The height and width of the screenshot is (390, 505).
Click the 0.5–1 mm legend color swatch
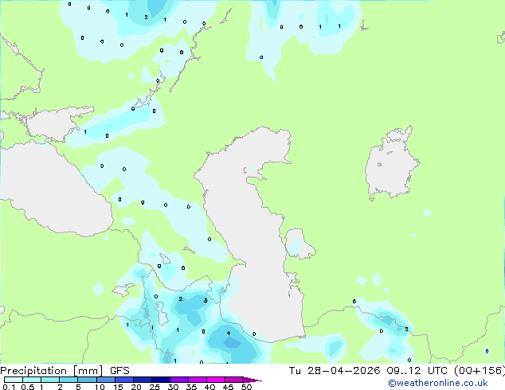(32, 380)
